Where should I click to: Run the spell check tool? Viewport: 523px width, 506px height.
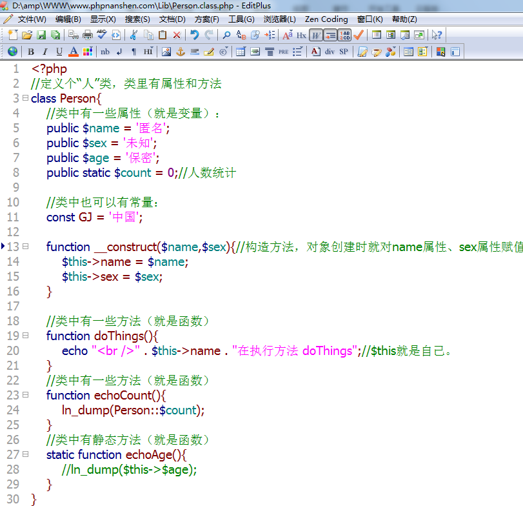pos(100,35)
